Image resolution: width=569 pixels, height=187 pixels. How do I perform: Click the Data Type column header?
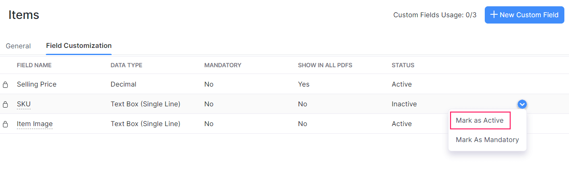click(x=126, y=65)
